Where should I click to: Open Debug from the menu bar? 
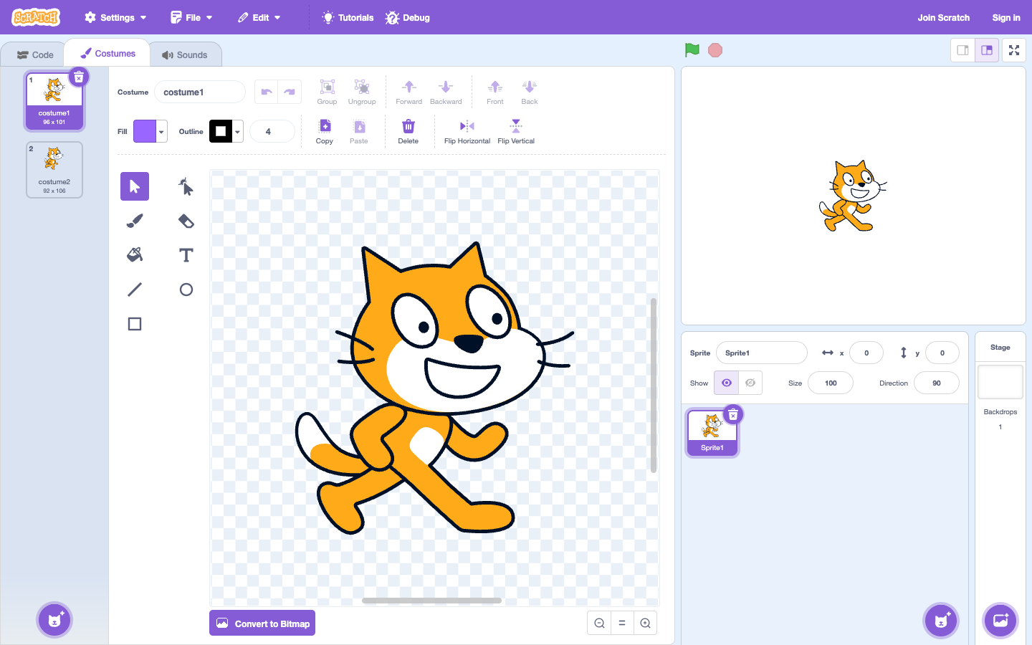click(407, 17)
